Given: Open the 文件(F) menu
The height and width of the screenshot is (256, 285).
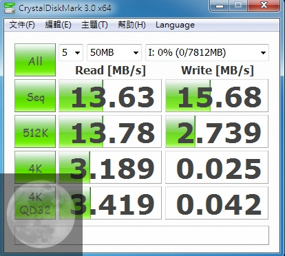Looking at the screenshot, I should click(22, 25).
